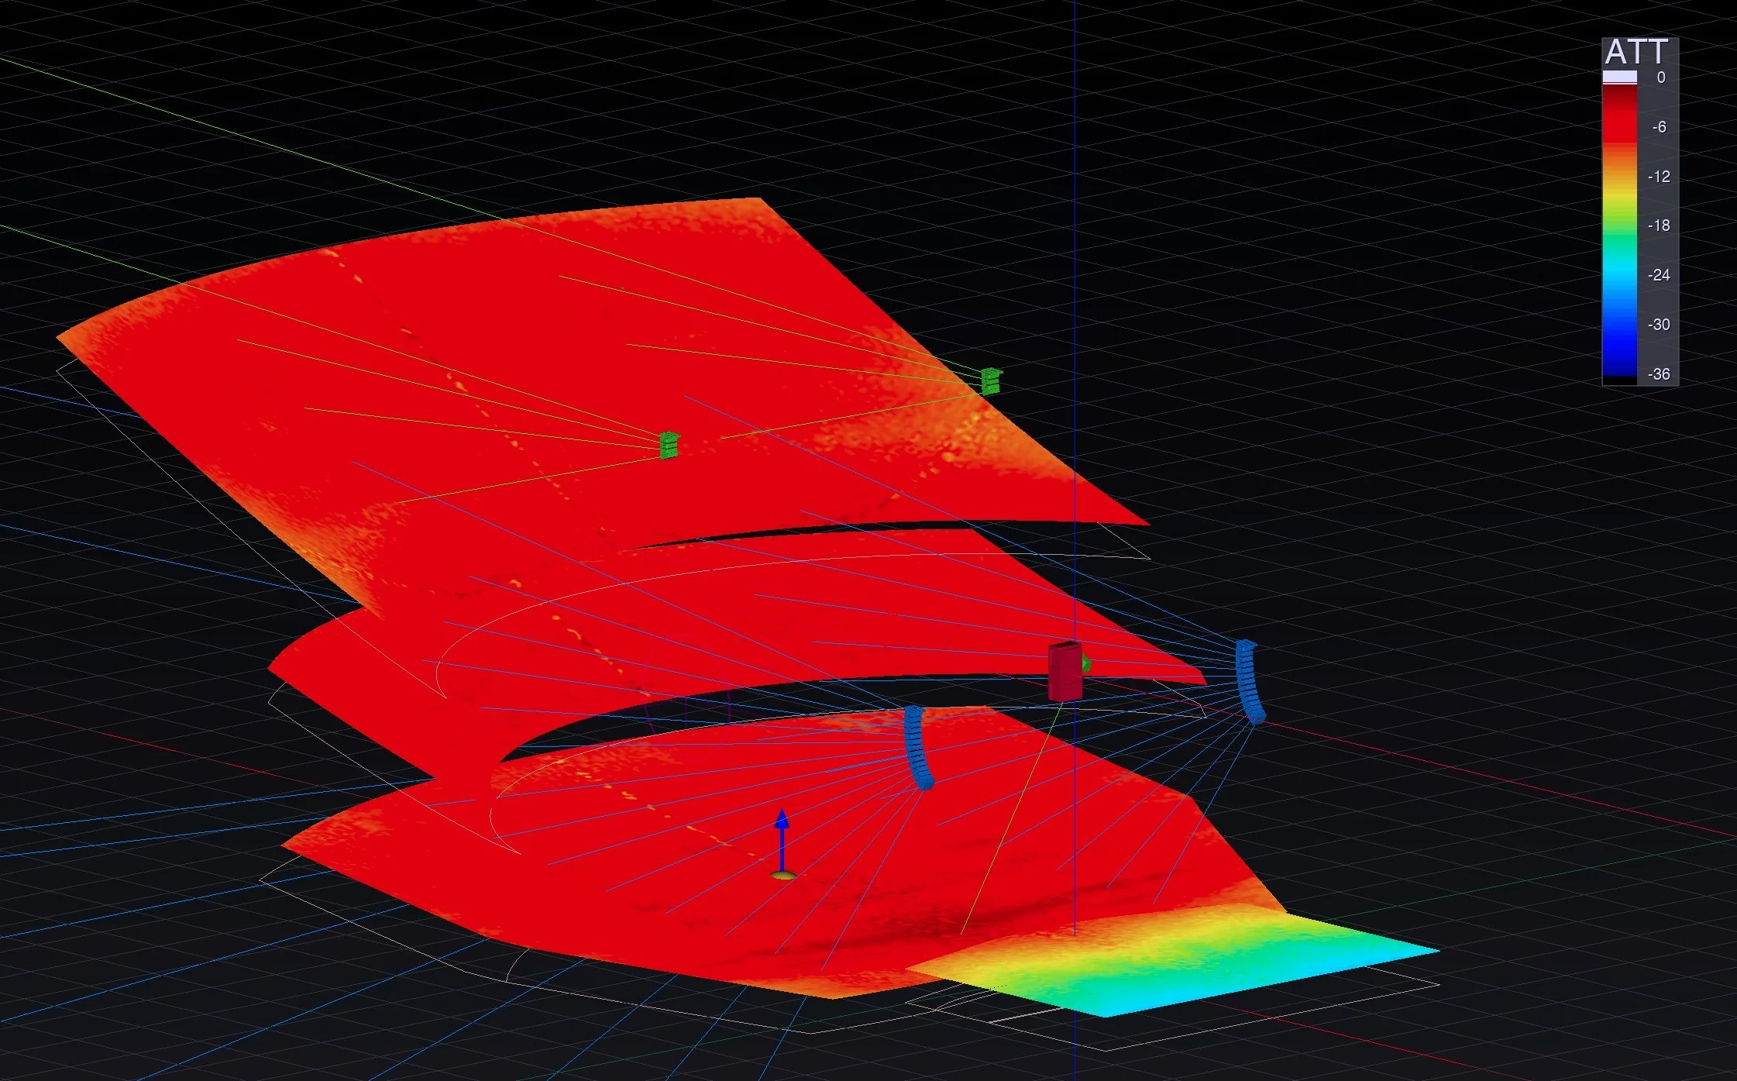Viewport: 1737px width, 1081px height.
Task: Click the -24 label on ATT legend
Action: pos(1659,275)
